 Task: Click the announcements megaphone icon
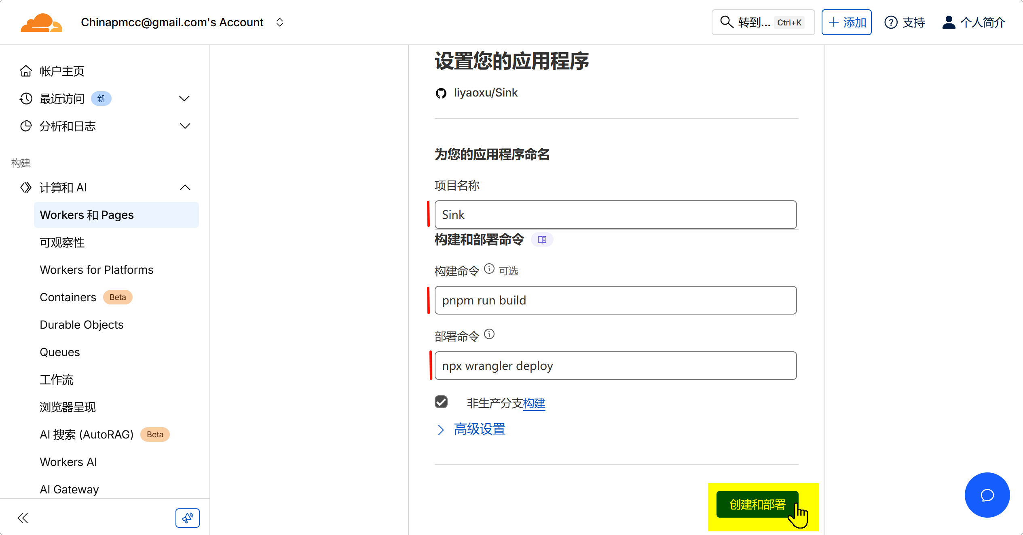tap(187, 518)
